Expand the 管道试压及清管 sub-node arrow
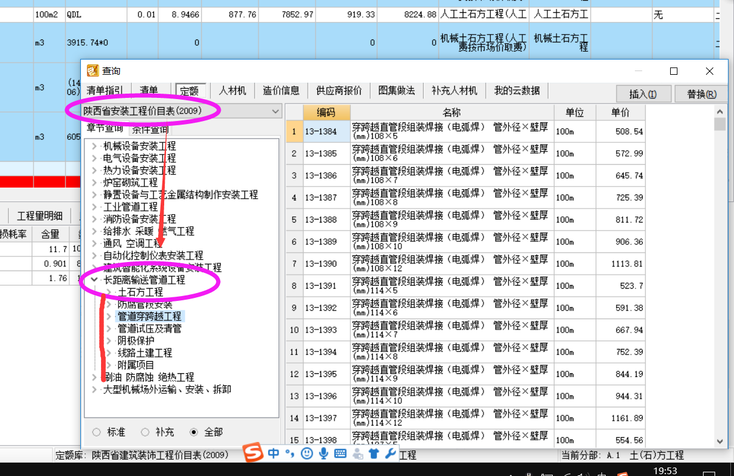This screenshot has width=734, height=476. (109, 328)
